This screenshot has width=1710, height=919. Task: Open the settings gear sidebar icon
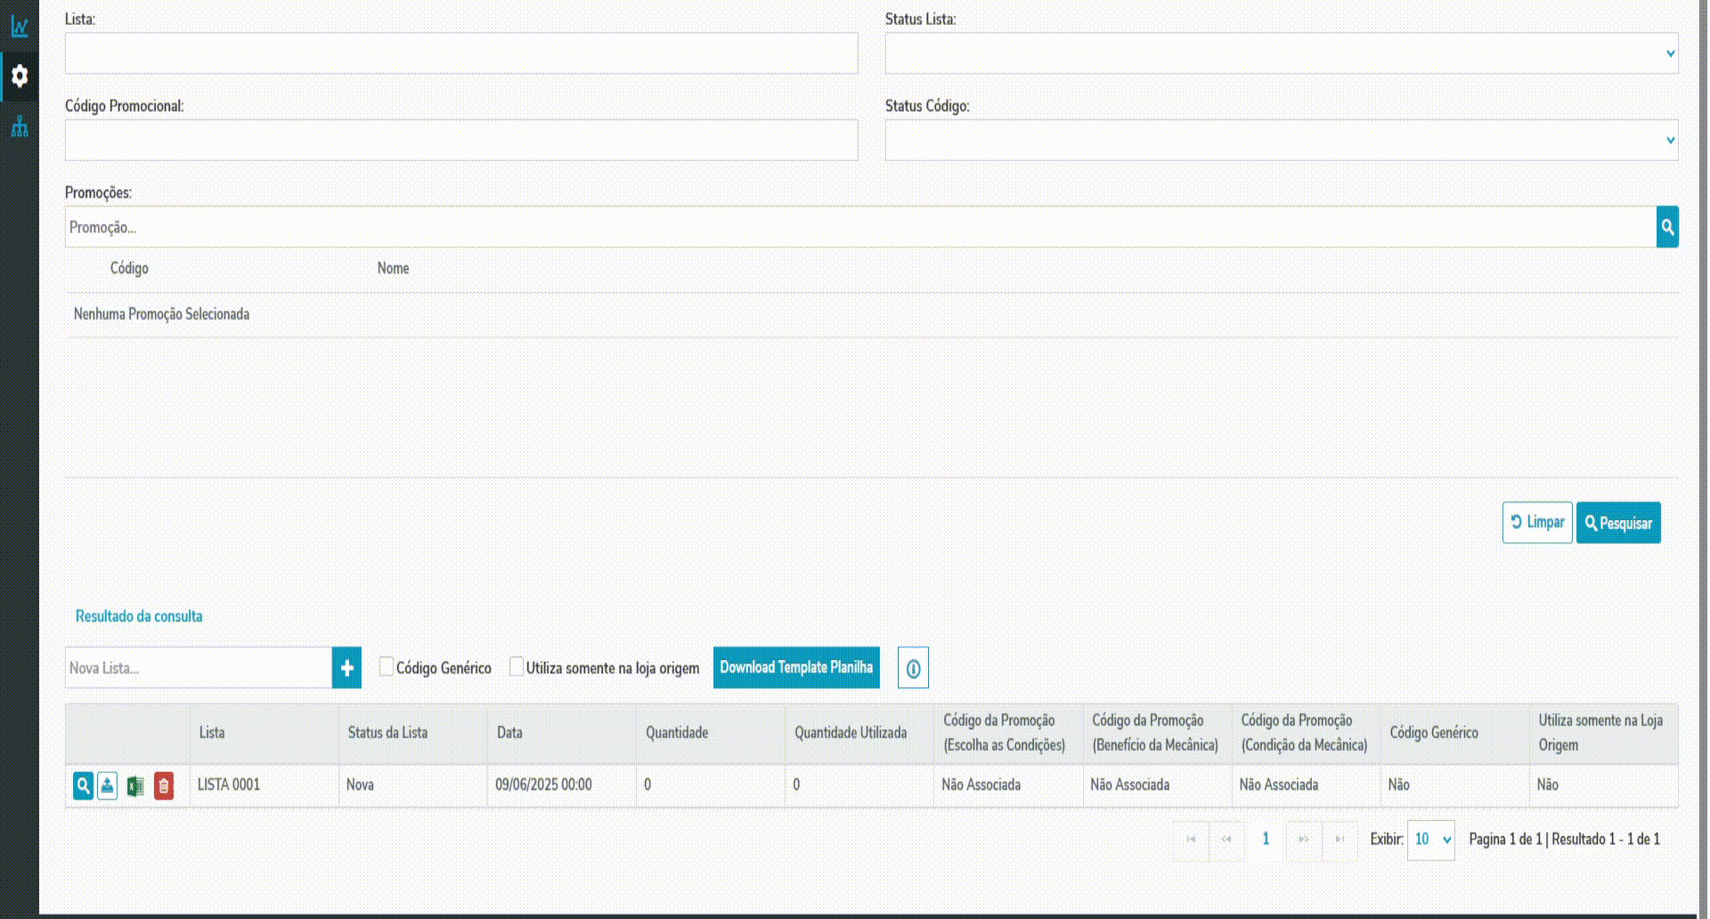20,77
